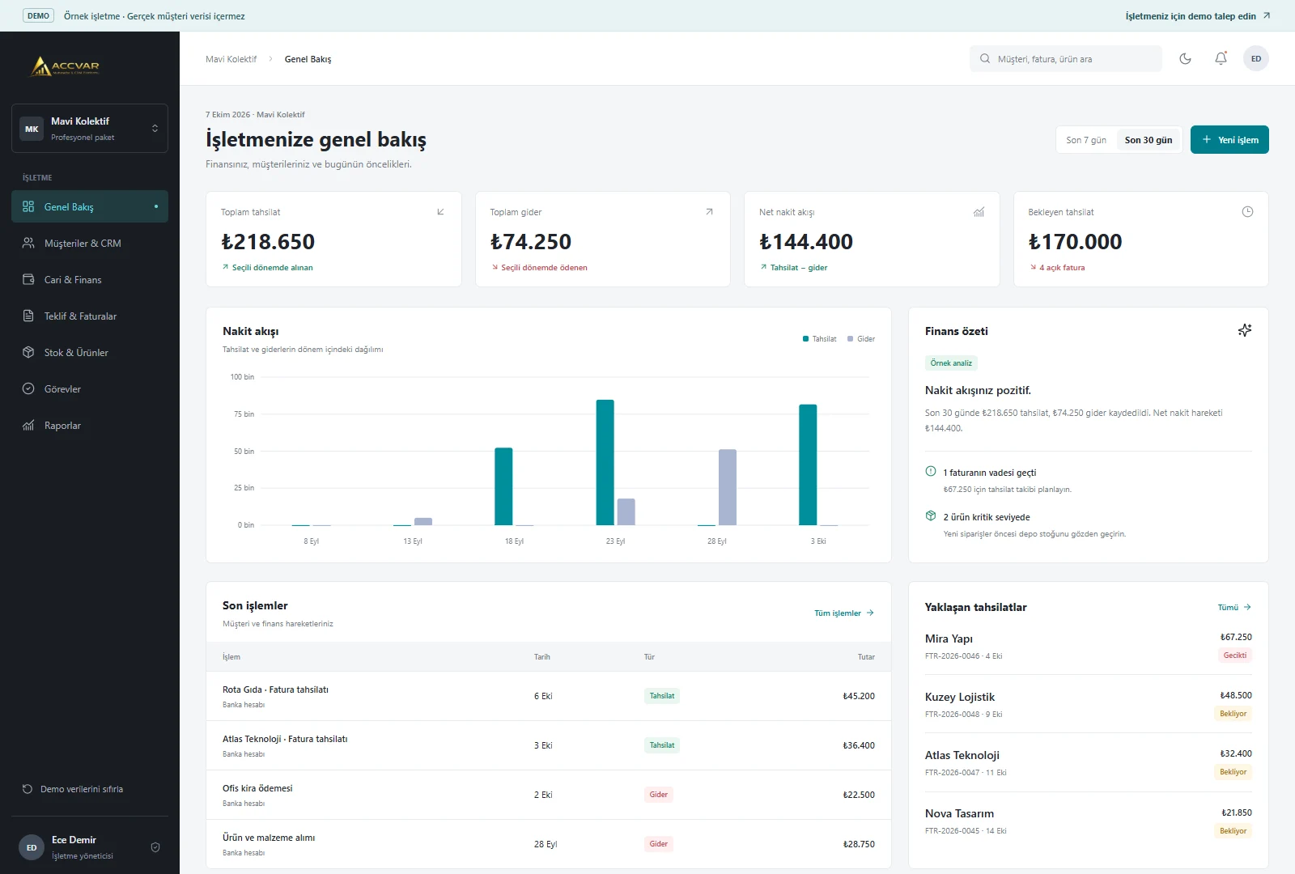Click the shield icon beside Ece Demir
Screen dimensions: 1295x874
[155, 847]
